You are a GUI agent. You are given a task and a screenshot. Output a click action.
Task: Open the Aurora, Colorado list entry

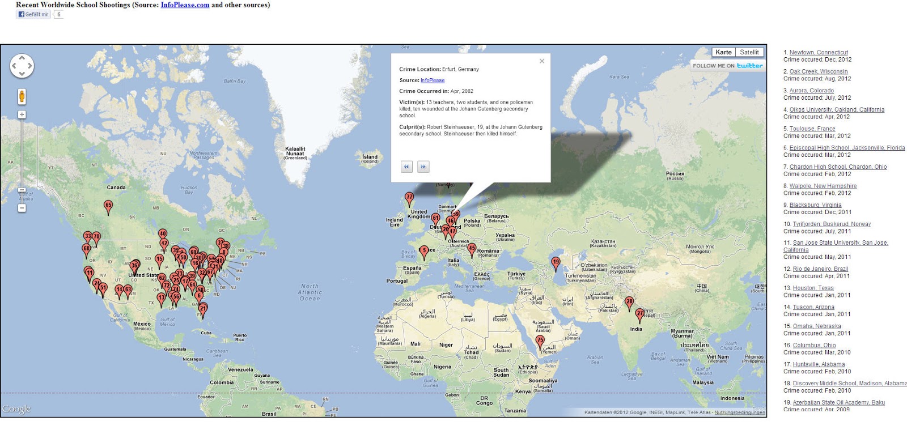[x=812, y=91]
